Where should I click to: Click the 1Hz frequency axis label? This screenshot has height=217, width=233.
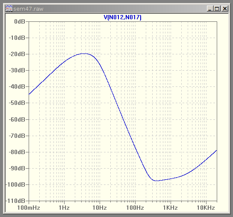[64, 208]
